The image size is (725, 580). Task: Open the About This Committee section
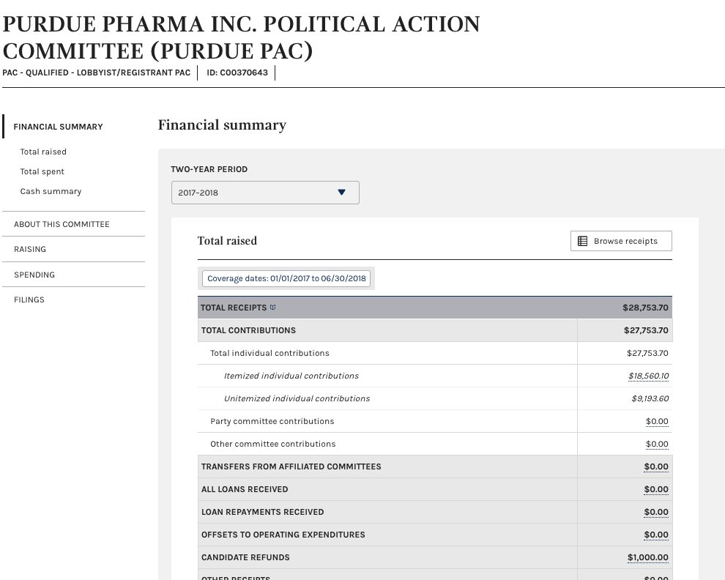point(62,224)
